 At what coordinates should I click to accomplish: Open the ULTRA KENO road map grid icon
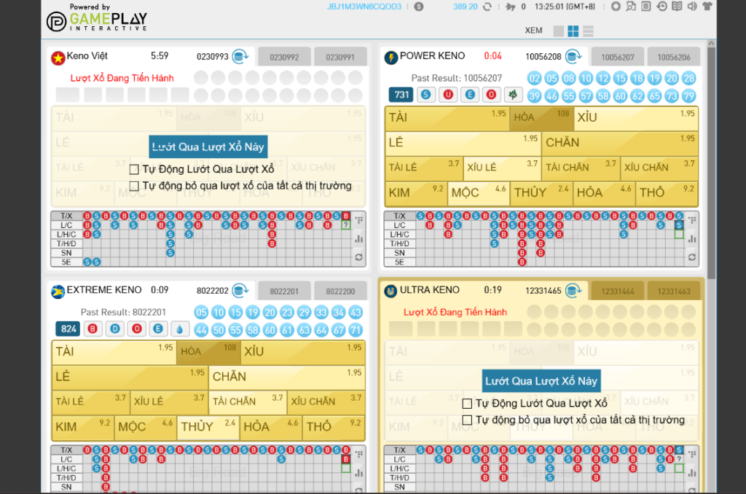click(692, 455)
